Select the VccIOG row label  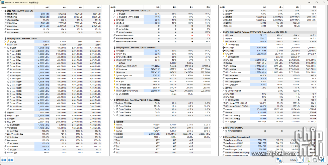coord(119,131)
